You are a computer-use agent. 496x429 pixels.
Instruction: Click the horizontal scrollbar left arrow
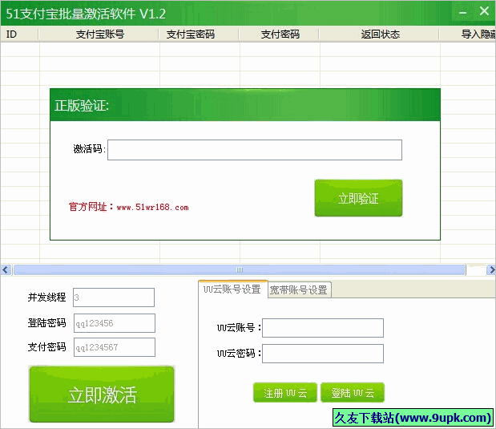6,269
